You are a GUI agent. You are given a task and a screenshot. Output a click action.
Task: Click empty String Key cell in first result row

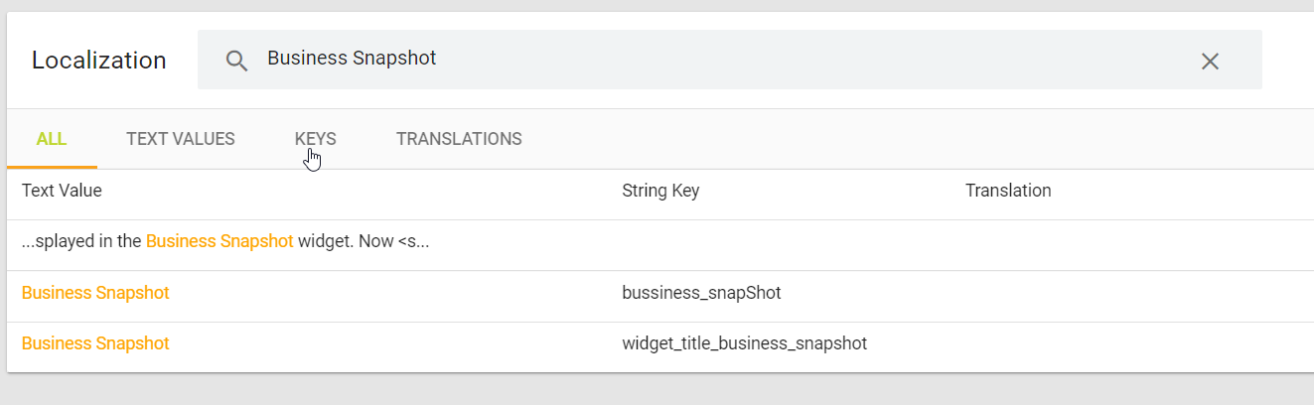tap(775, 241)
